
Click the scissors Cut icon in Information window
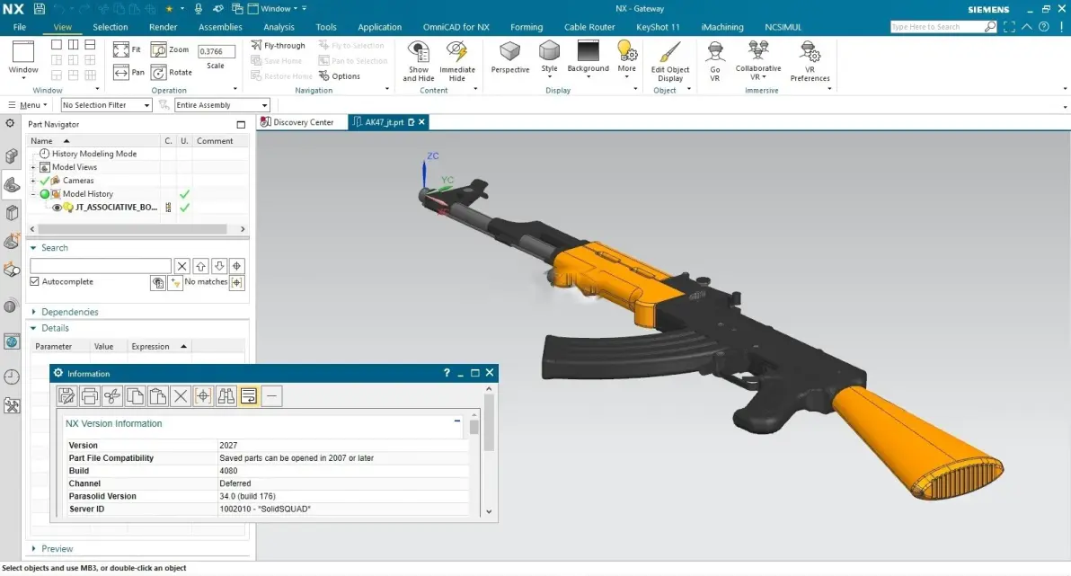[112, 396]
